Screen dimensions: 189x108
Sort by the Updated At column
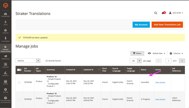click(91, 70)
